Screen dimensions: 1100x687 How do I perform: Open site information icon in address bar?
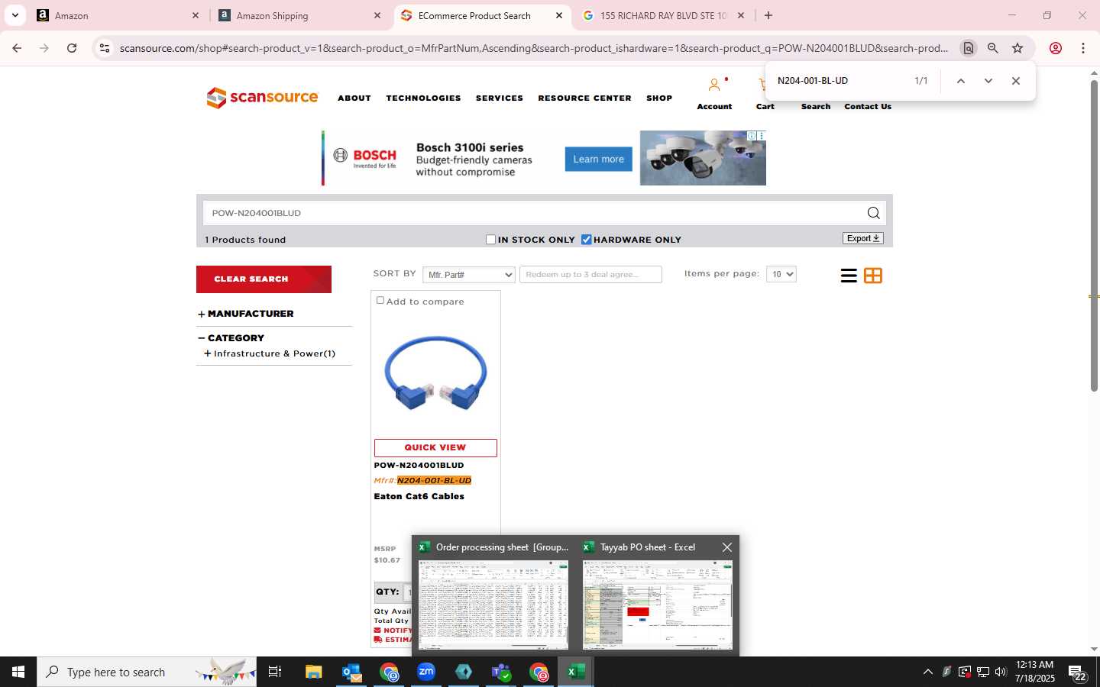click(x=105, y=48)
